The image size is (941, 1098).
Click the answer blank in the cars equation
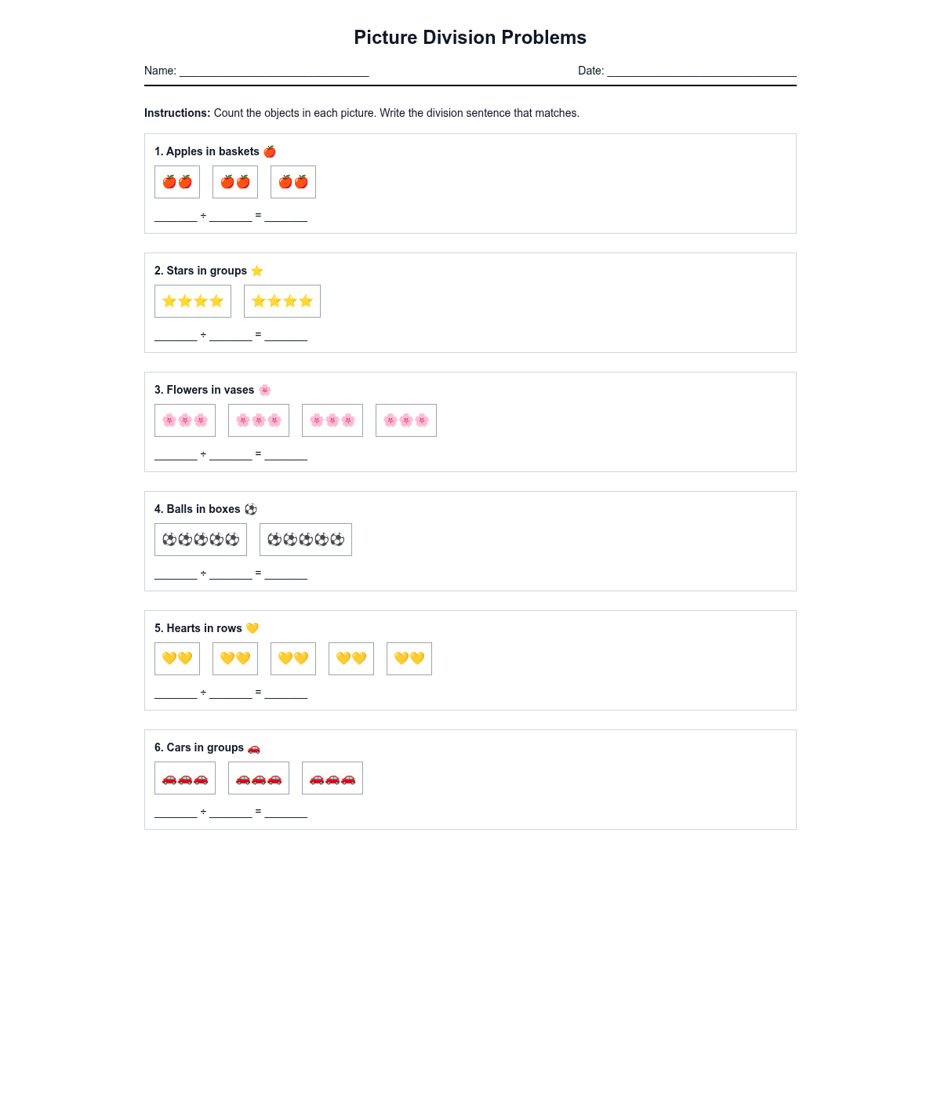(285, 812)
